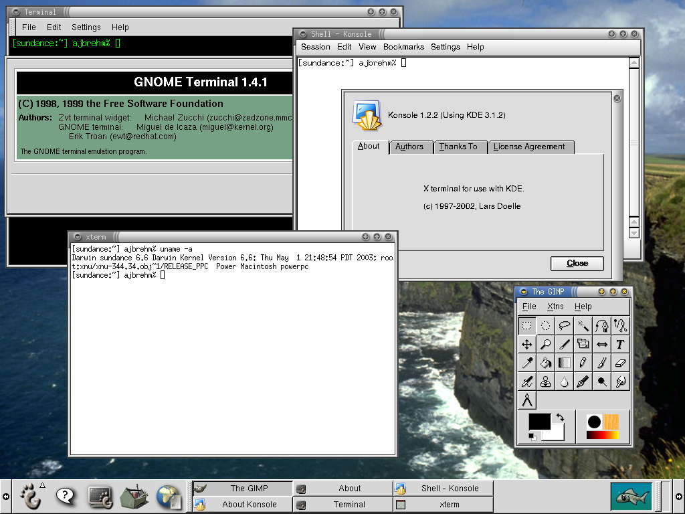Image resolution: width=685 pixels, height=514 pixels.
Task: Choose the Smudge finger tool
Action: [x=620, y=381]
